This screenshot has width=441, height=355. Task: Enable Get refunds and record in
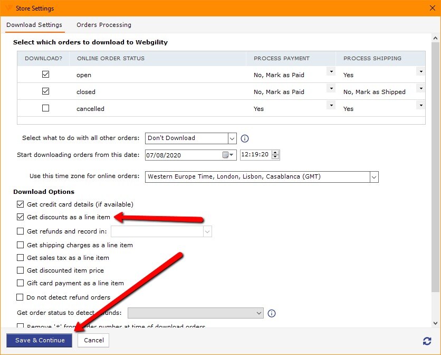coord(20,231)
